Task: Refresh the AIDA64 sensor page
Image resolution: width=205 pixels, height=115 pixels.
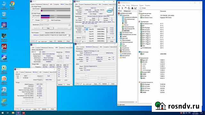Action: click(129, 8)
